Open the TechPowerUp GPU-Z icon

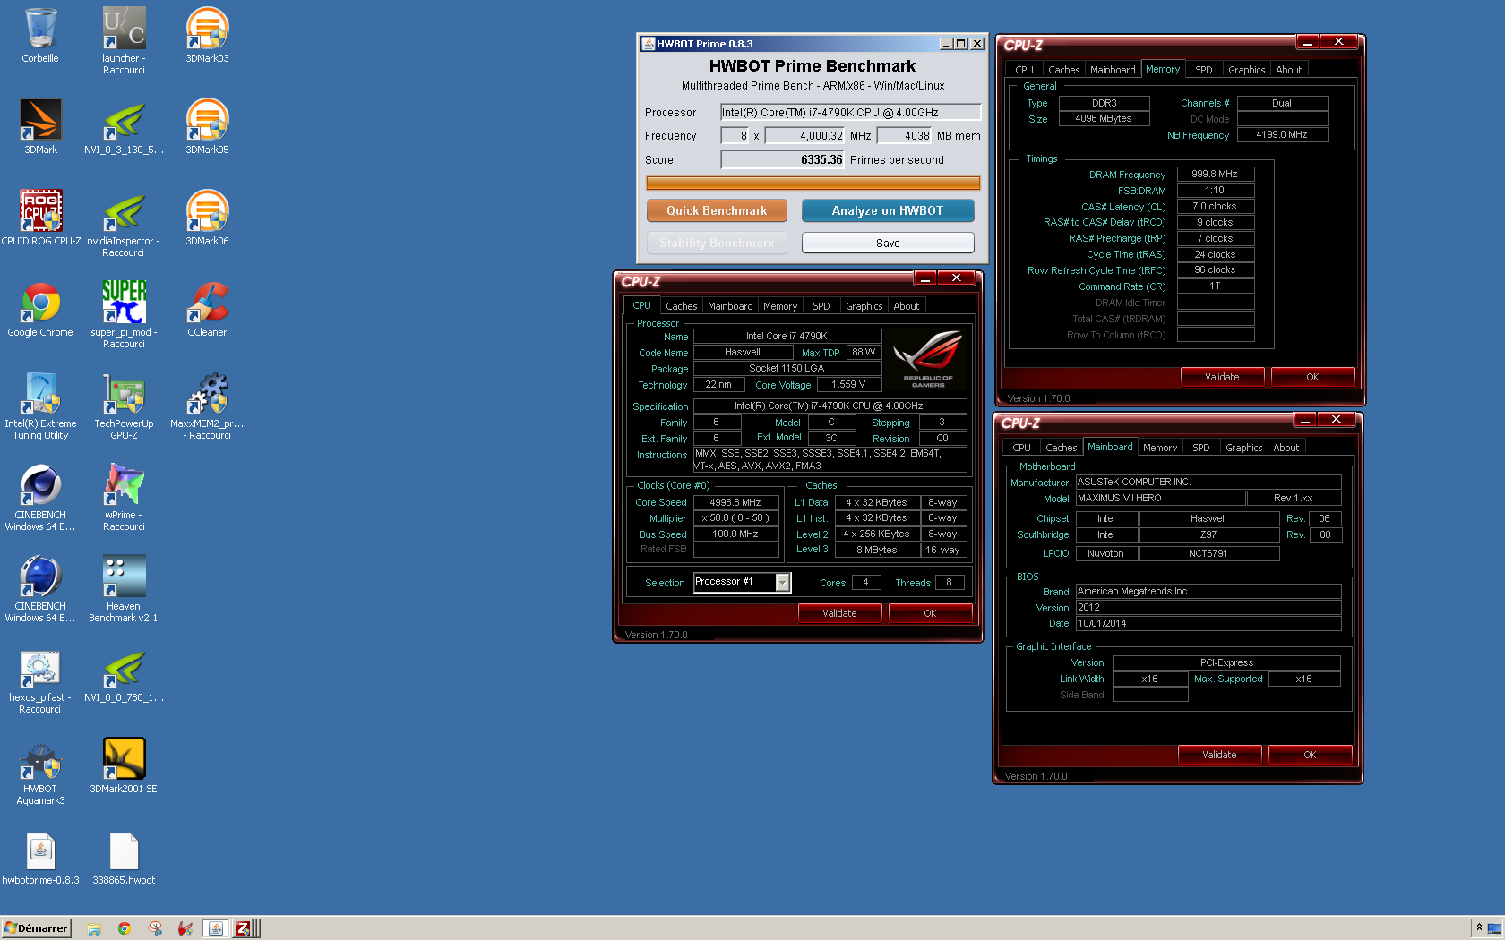[x=124, y=394]
